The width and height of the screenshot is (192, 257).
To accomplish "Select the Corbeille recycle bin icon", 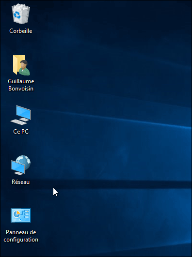I will coord(21,14).
